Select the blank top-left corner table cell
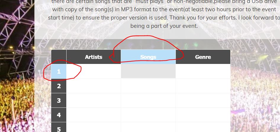 59,57
